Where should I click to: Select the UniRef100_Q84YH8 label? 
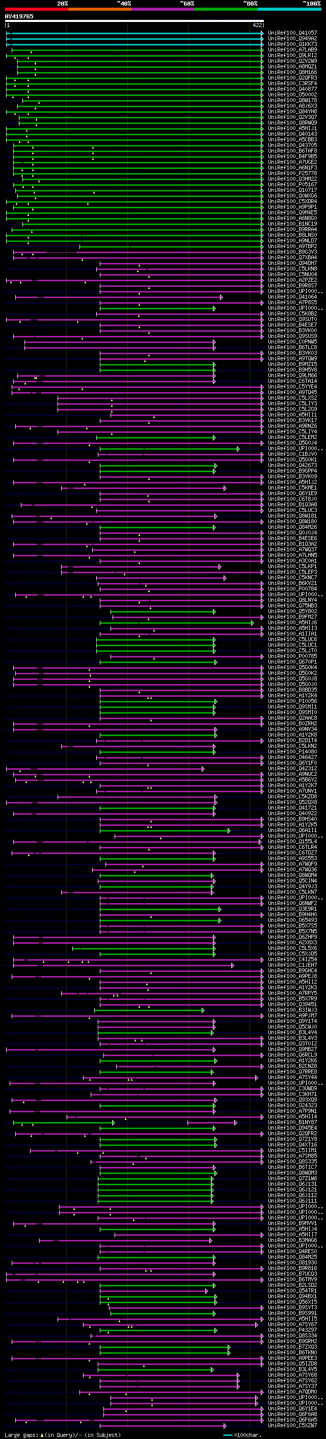point(292,112)
